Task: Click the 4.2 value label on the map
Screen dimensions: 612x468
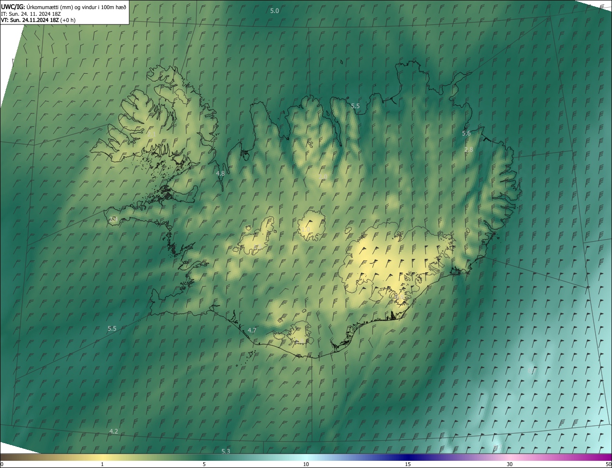Action: coord(113,432)
